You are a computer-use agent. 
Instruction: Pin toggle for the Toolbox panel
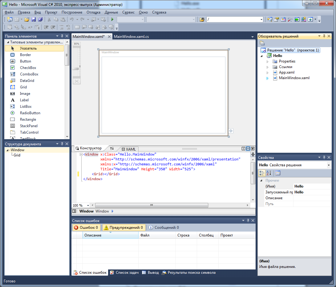pyautogui.click(x=62, y=36)
